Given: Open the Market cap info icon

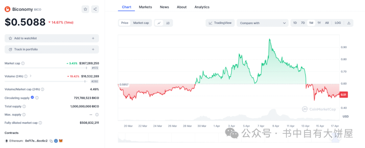Looking at the screenshot, I should [23, 63].
